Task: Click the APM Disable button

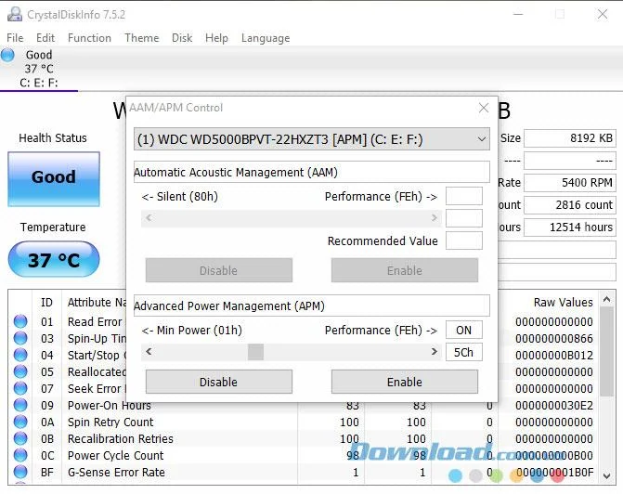Action: [219, 382]
